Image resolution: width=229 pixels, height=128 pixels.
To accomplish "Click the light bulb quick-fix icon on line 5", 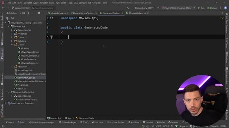I will tap(52, 37).
